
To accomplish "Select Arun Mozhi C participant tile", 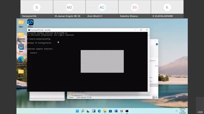I will (x=102, y=9).
